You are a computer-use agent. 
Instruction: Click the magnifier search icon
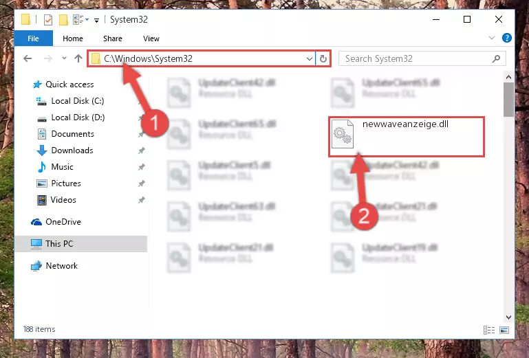pos(496,59)
